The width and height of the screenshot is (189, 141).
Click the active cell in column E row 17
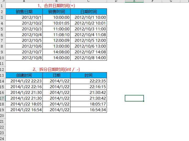pyautogui.click(x=134, y=98)
